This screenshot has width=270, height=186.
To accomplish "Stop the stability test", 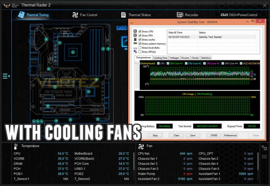I will pyautogui.click(x=155, y=135).
